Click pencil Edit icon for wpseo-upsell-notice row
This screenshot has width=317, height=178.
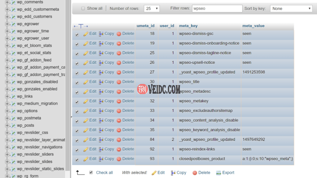tap(86, 63)
